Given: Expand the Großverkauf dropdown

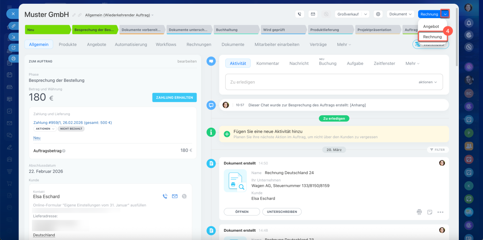Looking at the screenshot, I should [x=365, y=14].
